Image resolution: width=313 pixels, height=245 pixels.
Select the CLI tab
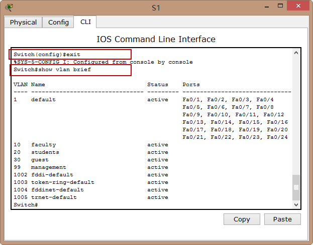click(x=85, y=22)
